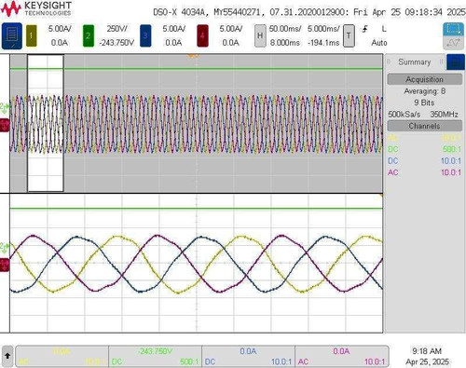
Task: Toggle the Auto trigger mode label
Action: pyautogui.click(x=379, y=43)
